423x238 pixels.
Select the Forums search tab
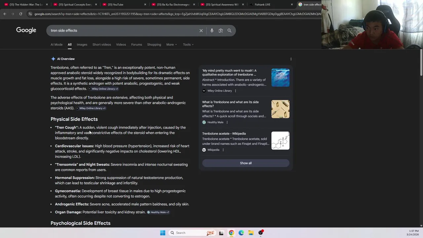tap(136, 45)
